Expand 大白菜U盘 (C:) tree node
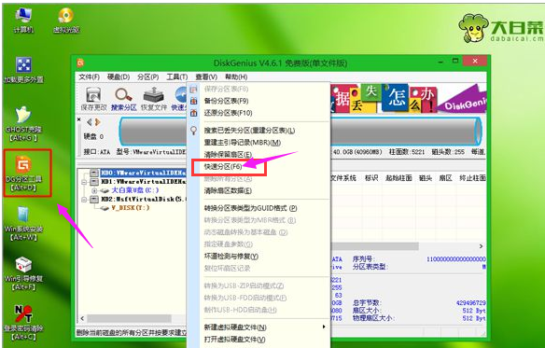This screenshot has width=545, height=348. pyautogui.click(x=94, y=190)
